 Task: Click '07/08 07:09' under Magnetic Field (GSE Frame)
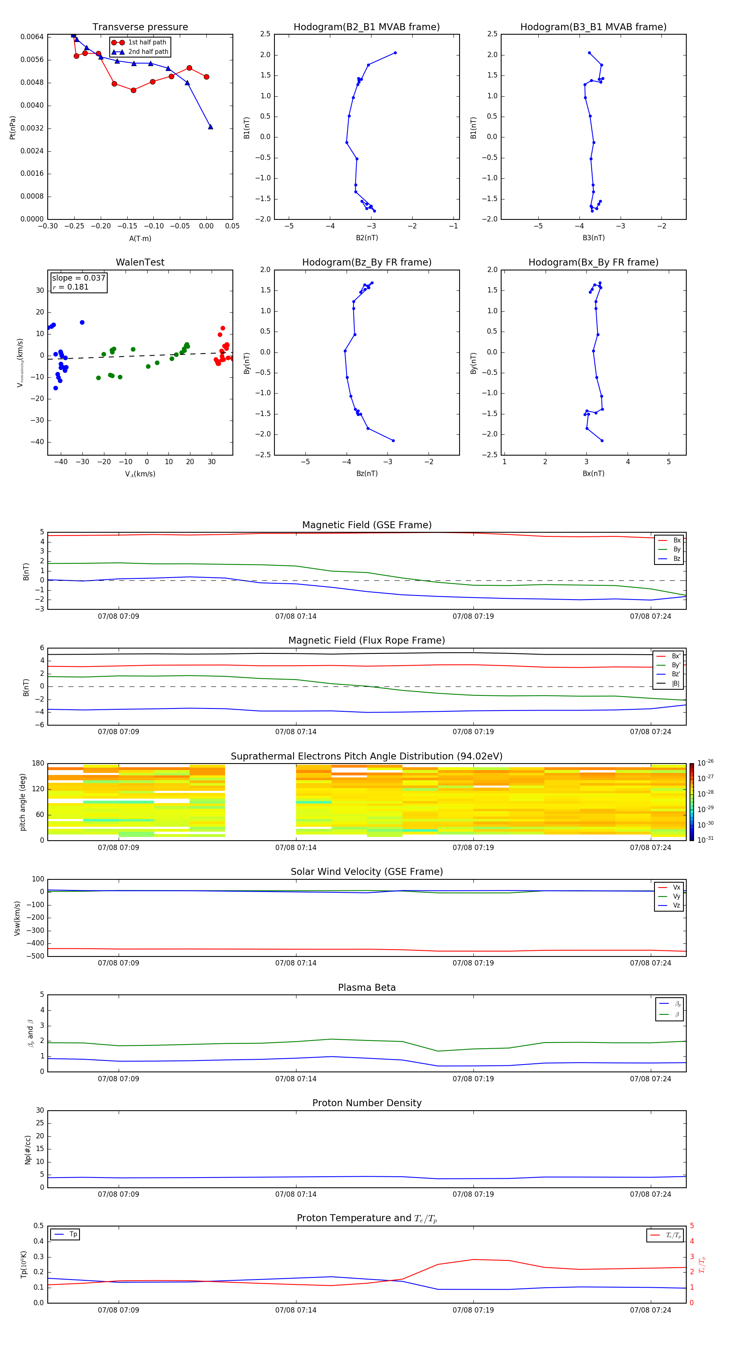point(119,617)
